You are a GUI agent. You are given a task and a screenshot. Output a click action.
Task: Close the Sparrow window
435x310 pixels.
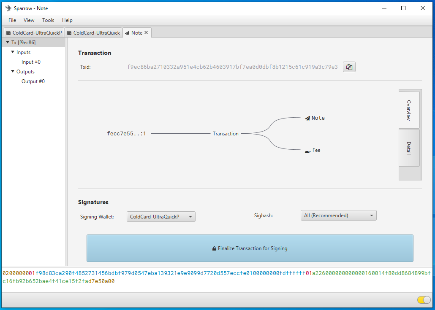422,8
